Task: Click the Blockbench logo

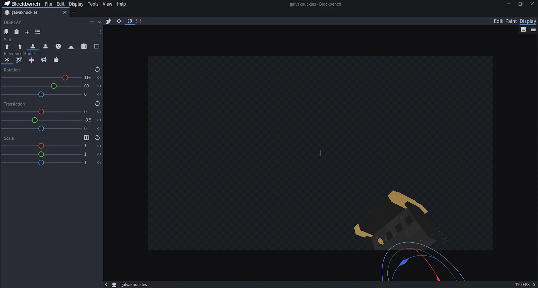Action: [22, 4]
